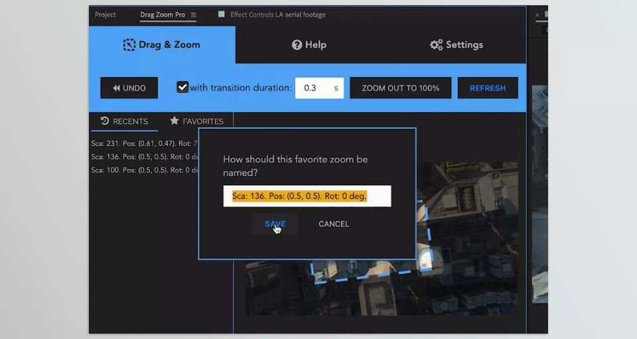Viewport: 637px width, 339px height.
Task: Switch to the FAVORITES tab
Action: click(x=196, y=121)
